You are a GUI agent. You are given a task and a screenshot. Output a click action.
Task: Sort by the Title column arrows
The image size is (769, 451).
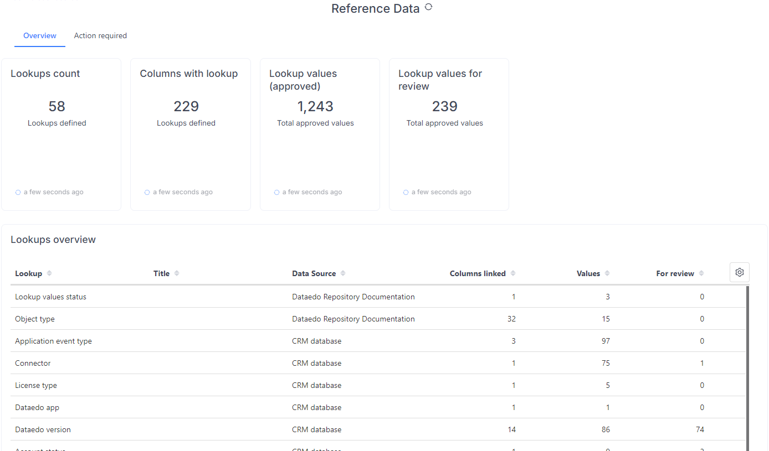[x=177, y=273]
